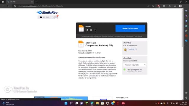189x106 pixels.
Task: Click the address bar URL field
Action: pyautogui.click(x=79, y=6)
